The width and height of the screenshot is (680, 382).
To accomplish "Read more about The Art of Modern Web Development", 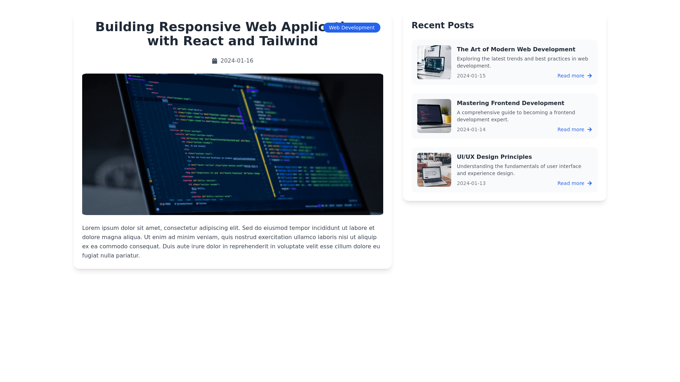I will [x=571, y=76].
